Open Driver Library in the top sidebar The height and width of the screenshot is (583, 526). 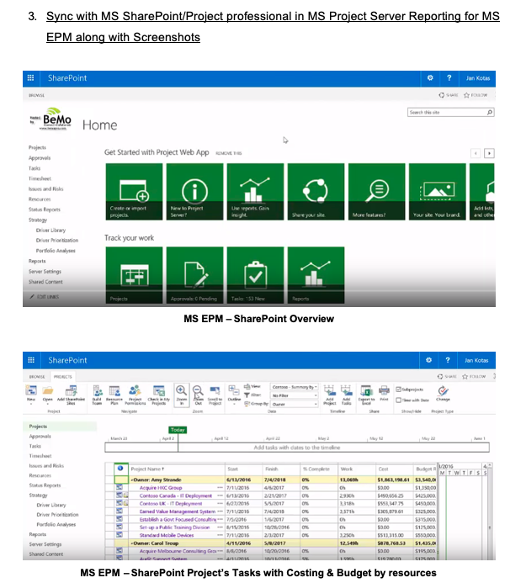pos(50,231)
